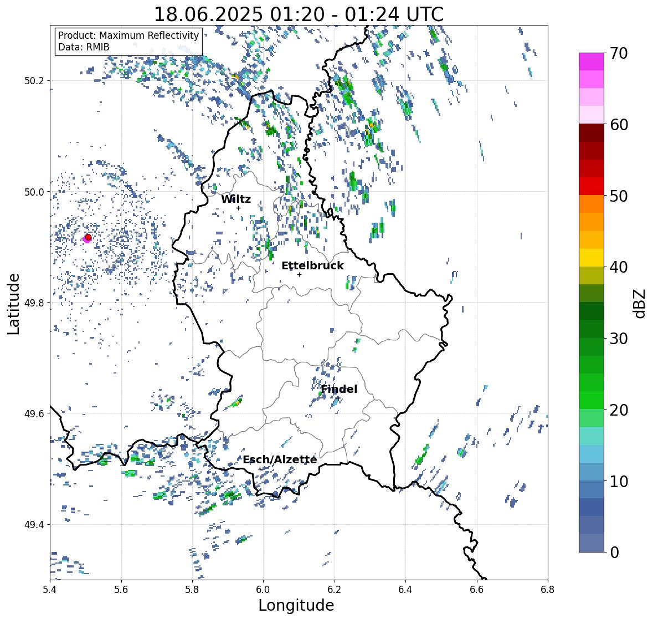This screenshot has width=653, height=619.
Task: Click the latitude tick label 49.4
Action: [34, 525]
